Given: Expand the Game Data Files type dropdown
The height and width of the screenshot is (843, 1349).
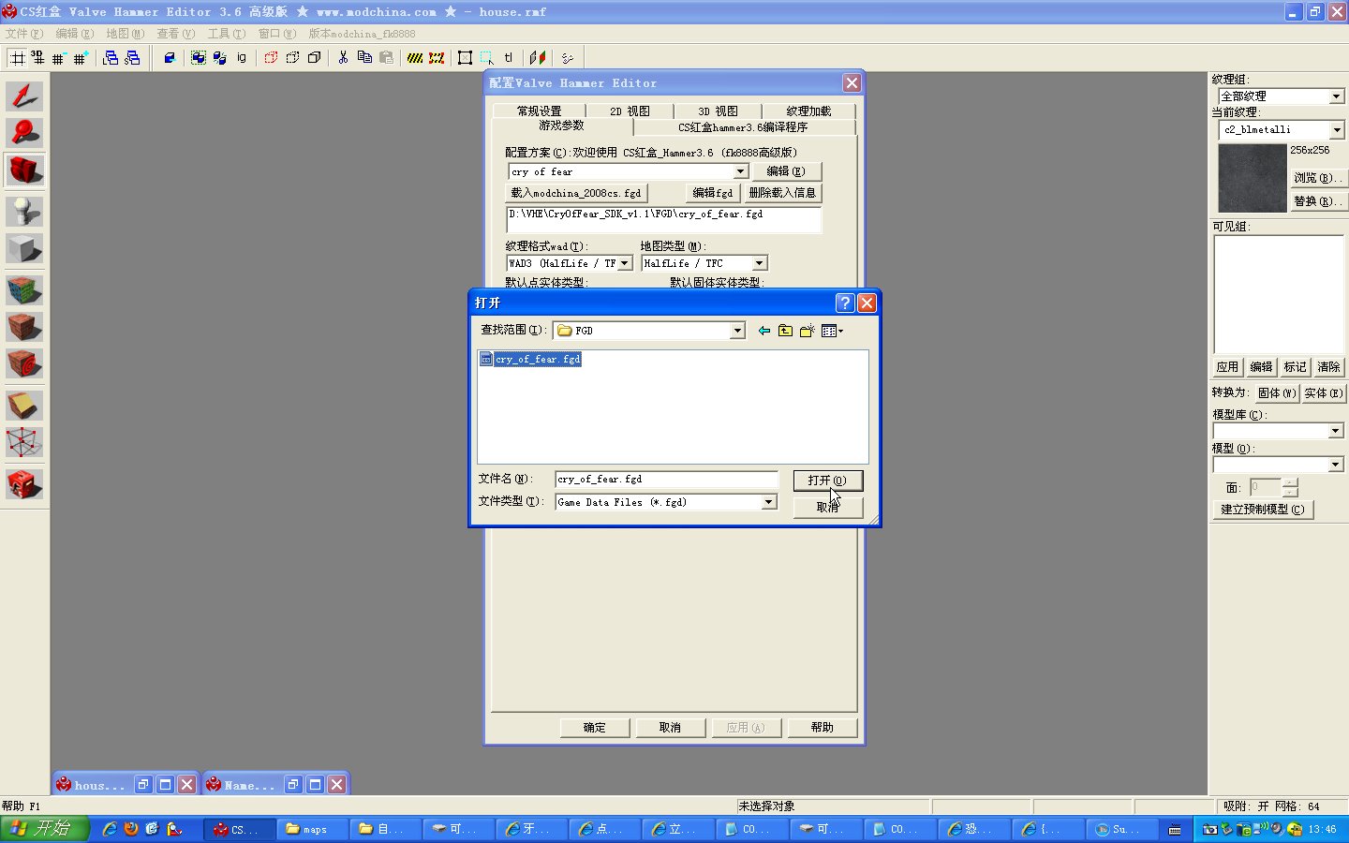Looking at the screenshot, I should pyautogui.click(x=768, y=502).
